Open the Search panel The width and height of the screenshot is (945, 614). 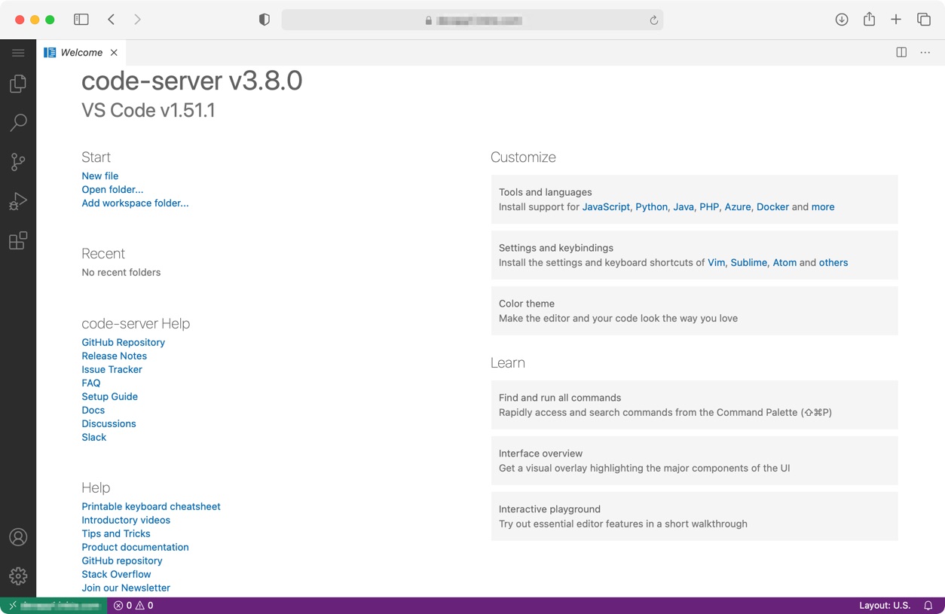18,123
